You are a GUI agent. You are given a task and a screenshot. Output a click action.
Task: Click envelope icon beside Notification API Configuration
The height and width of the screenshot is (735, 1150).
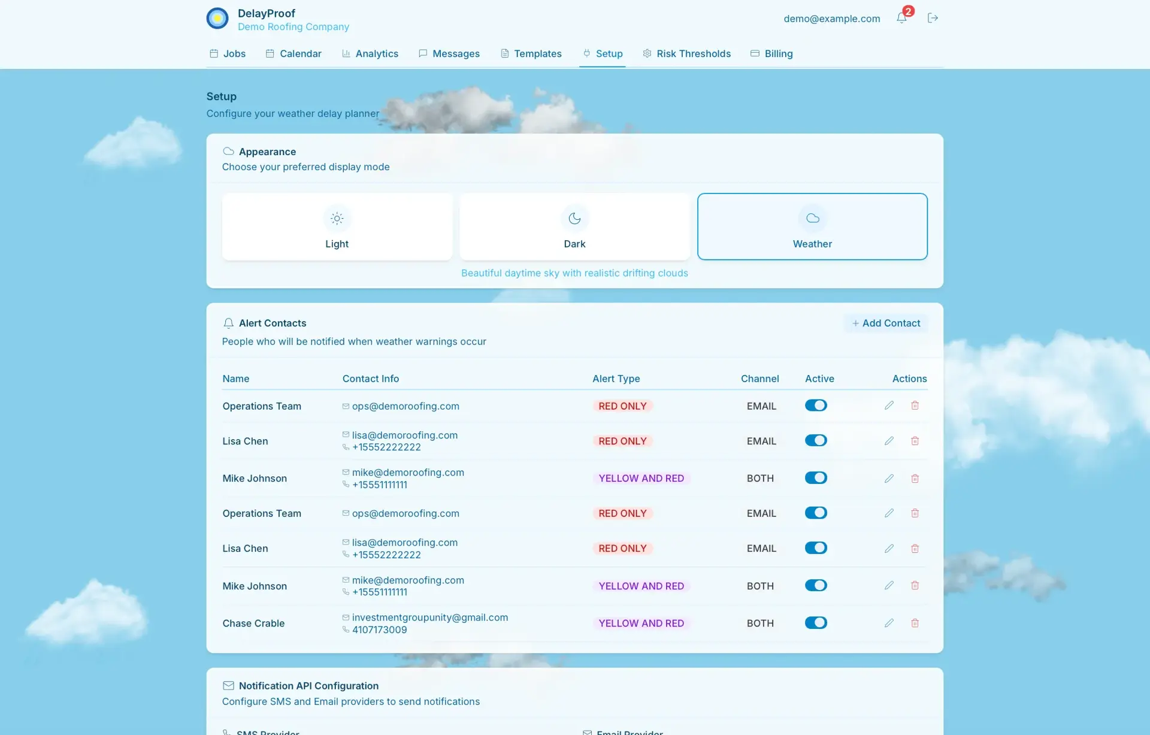(228, 685)
